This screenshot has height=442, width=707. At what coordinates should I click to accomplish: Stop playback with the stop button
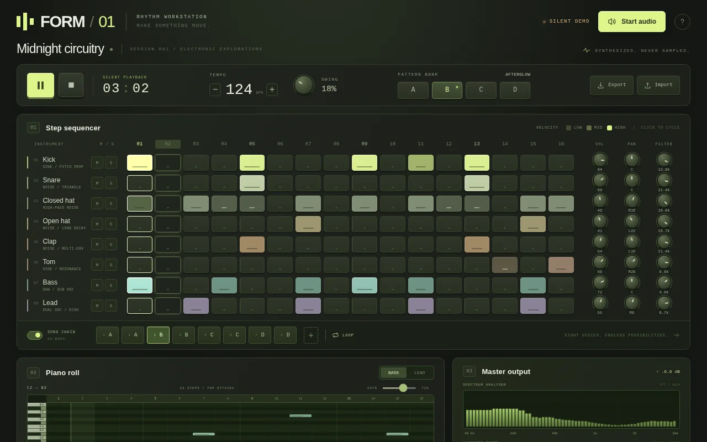[71, 85]
